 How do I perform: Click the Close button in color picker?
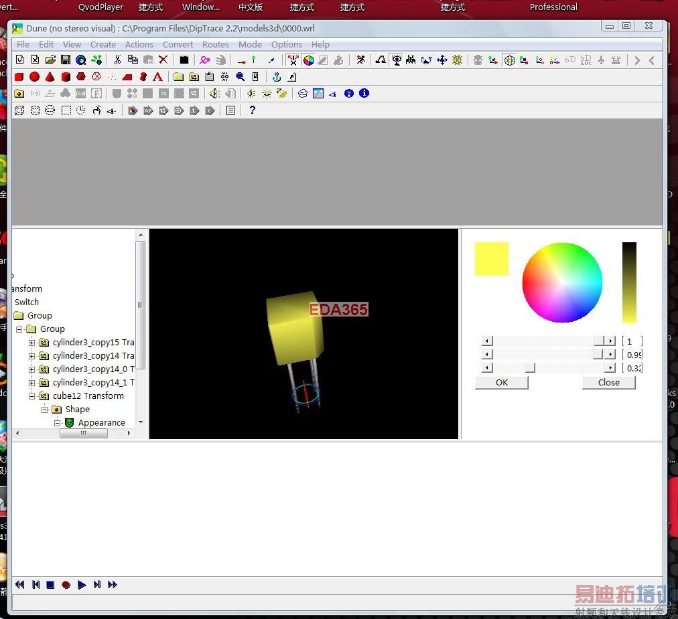[608, 383]
